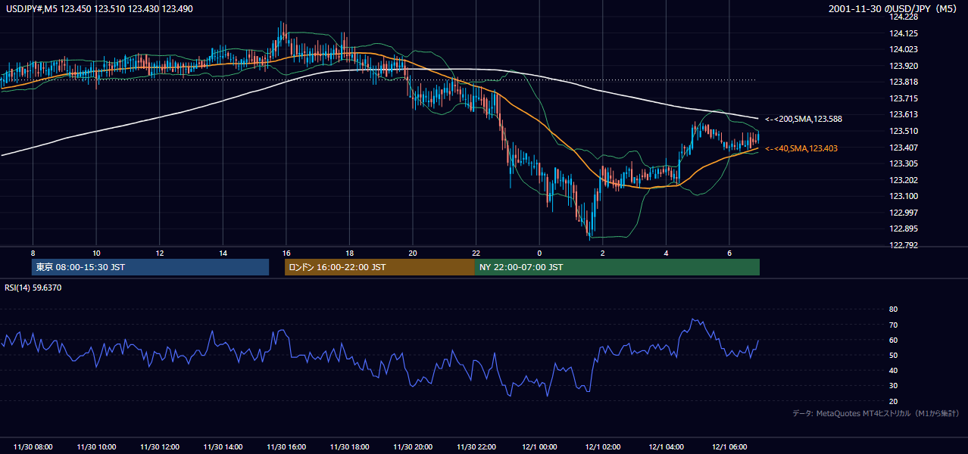Screen dimensions: 968x454
Task: Click the hour 8 tick under the price chart
Action: [33, 253]
